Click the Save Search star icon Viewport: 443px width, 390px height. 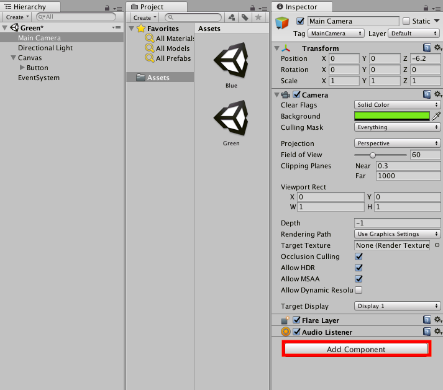pos(258,17)
